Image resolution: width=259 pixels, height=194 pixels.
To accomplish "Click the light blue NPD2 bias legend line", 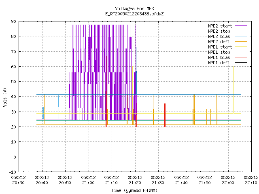I will pos(241,36).
